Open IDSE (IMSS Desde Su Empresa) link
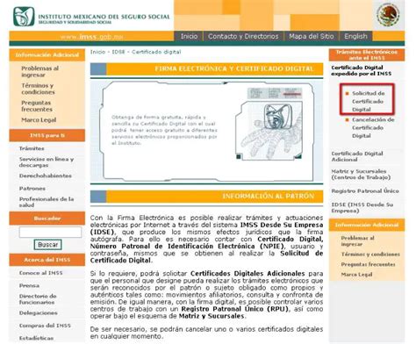This screenshot has height=344, width=416. pos(362,208)
